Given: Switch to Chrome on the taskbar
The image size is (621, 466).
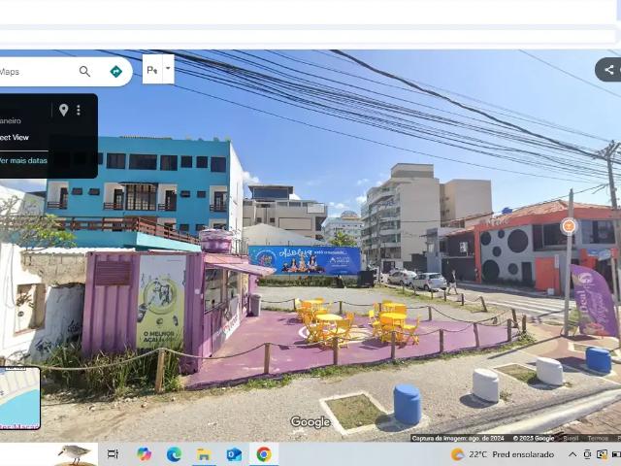Looking at the screenshot, I should [x=264, y=454].
